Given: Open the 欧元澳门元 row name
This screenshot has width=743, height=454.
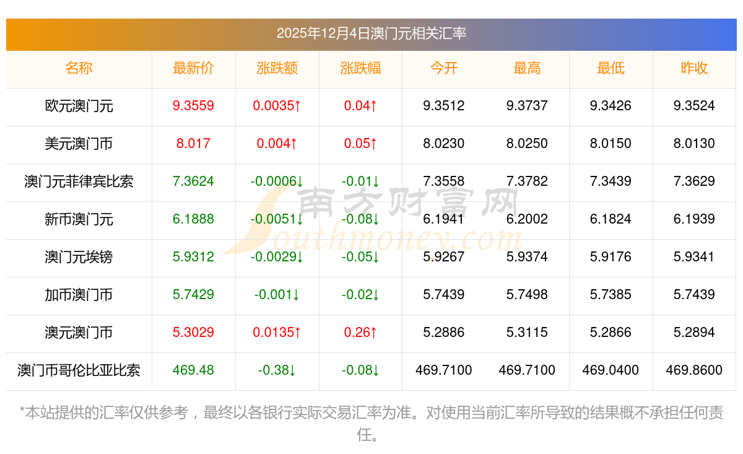Looking at the screenshot, I should click(x=79, y=106).
